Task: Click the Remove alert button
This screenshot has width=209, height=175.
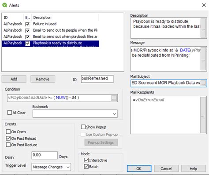Action: 43,79
